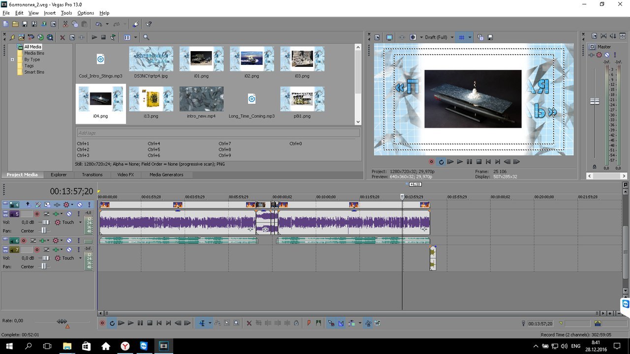Expand the By Type media bin tree node
Image resolution: width=630 pixels, height=354 pixels.
[12, 59]
